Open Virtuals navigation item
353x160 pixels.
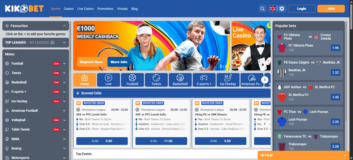click(122, 9)
